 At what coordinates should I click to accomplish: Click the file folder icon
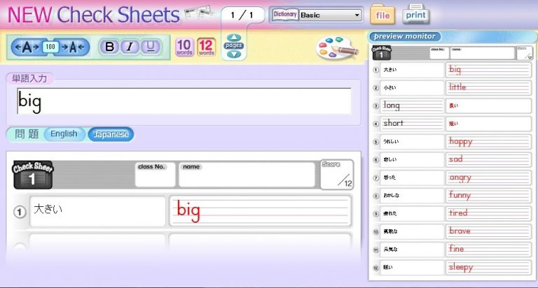[x=383, y=14]
